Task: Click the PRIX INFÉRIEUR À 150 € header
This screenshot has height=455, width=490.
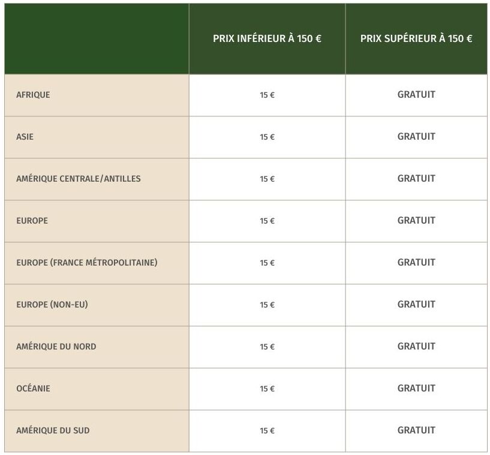Action: coord(267,38)
